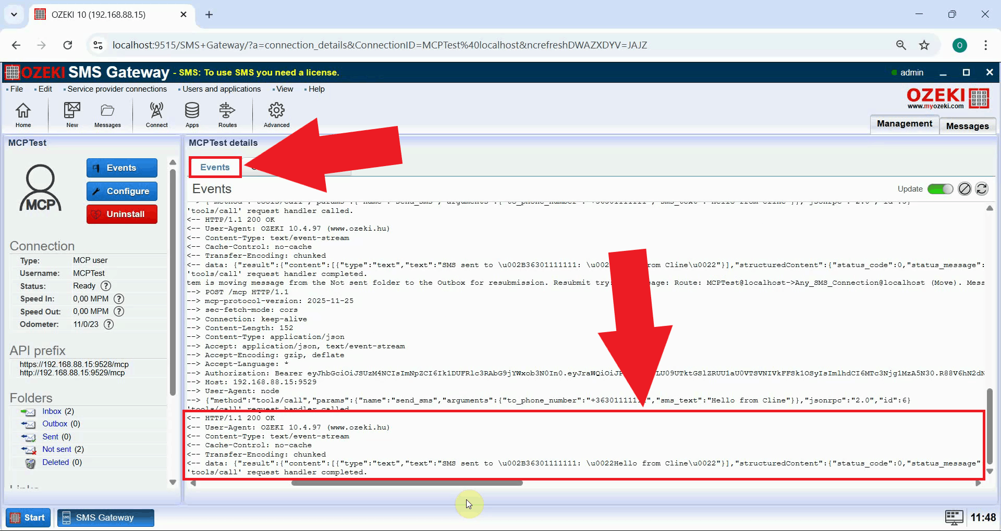Image resolution: width=1001 pixels, height=531 pixels.
Task: Open the Inbox folder link
Action: click(x=52, y=411)
